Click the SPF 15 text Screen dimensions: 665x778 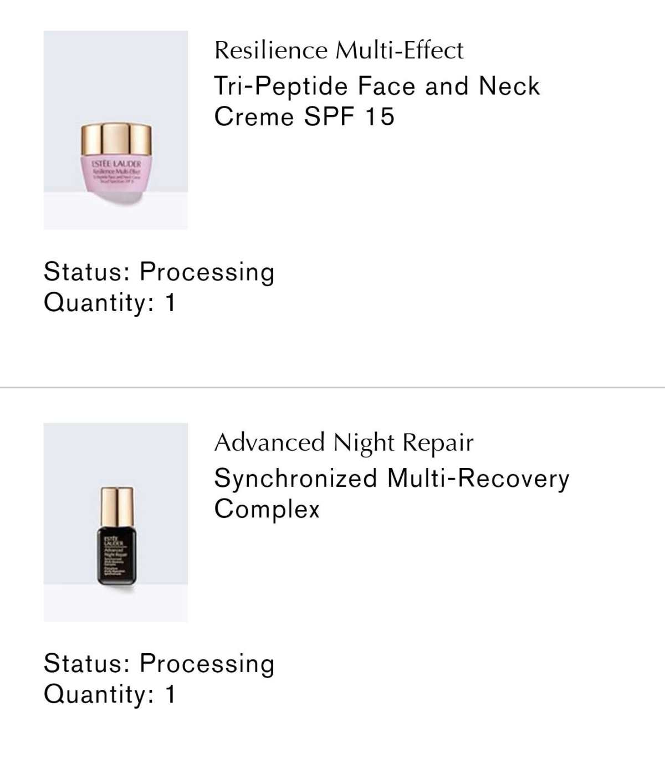click(x=349, y=116)
